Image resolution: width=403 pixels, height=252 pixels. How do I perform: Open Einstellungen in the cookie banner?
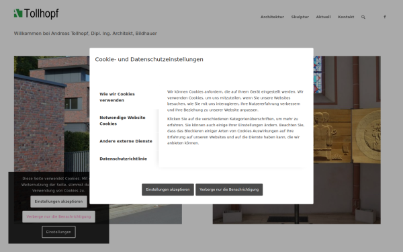point(58,232)
